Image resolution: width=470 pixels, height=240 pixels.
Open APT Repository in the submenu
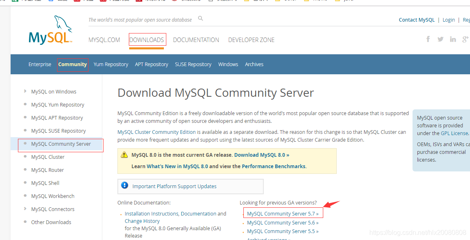[x=151, y=64]
